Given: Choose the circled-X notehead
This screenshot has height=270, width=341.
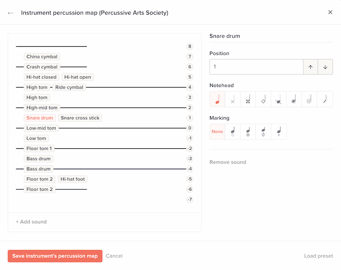Looking at the screenshot, I should pos(309,99).
